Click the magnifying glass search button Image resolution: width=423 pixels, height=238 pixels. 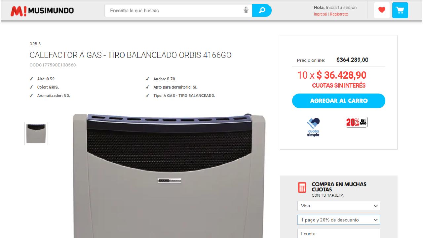coord(262,11)
